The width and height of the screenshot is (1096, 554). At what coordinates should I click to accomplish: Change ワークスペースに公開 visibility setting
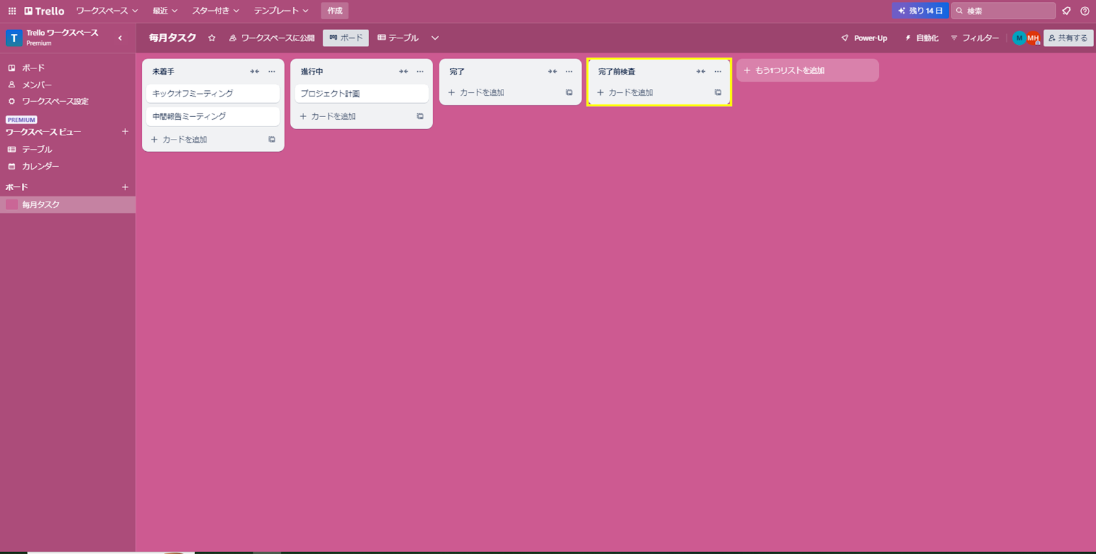coord(272,38)
